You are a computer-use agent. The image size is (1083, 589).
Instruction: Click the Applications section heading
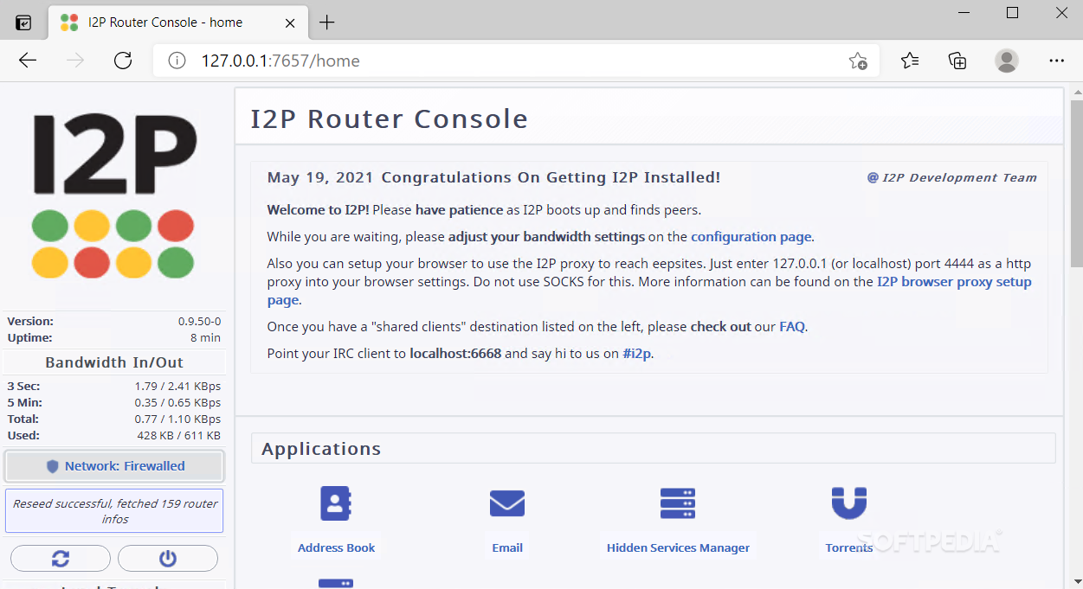(321, 449)
